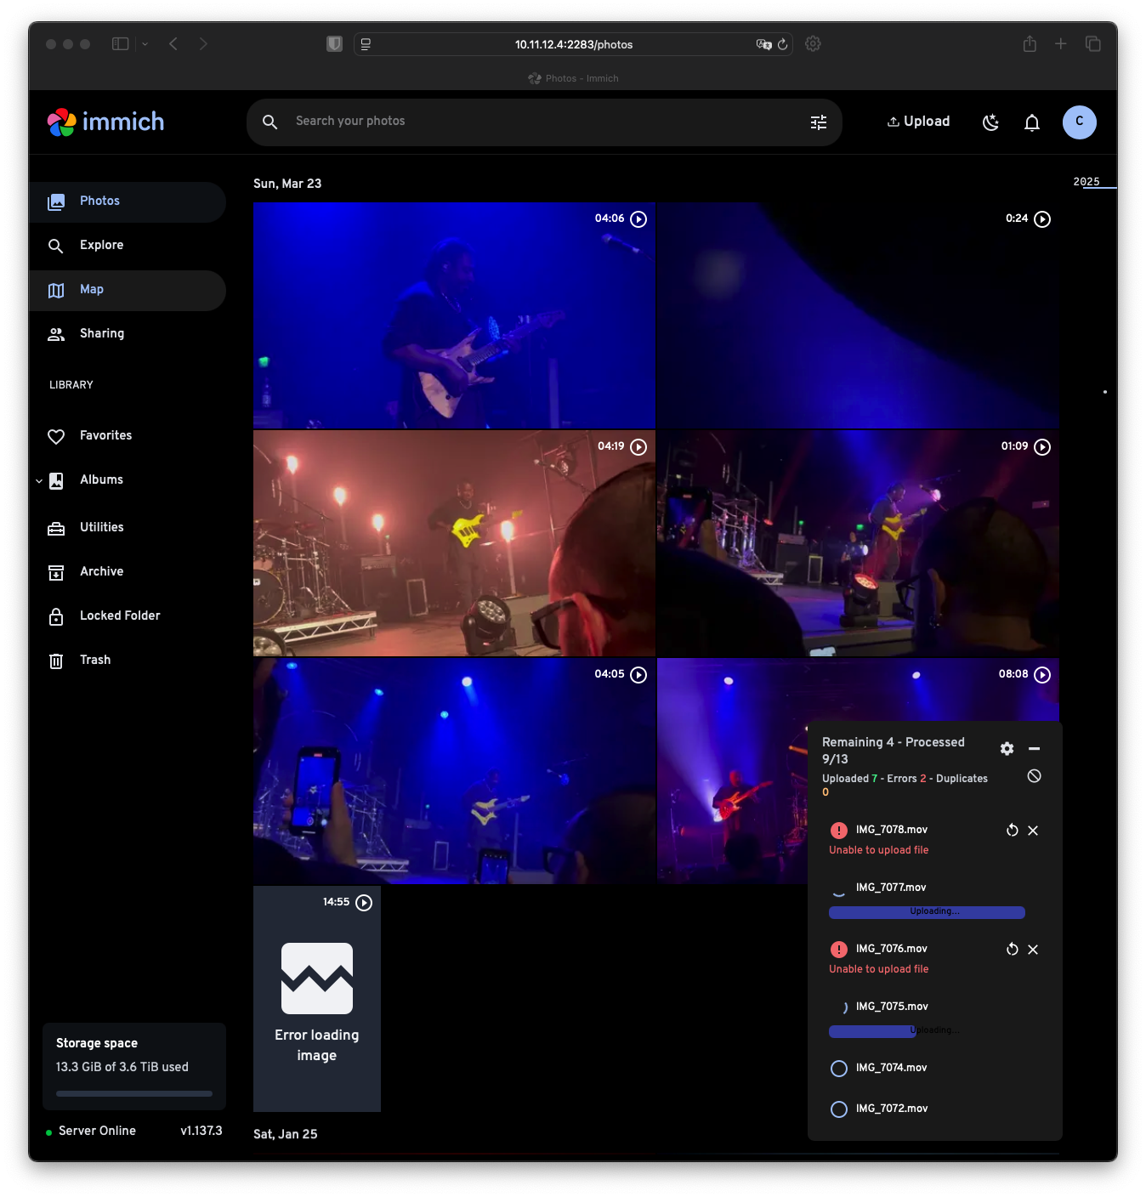This screenshot has width=1146, height=1197.
Task: Focus the Search your photos field
Action: [544, 122]
